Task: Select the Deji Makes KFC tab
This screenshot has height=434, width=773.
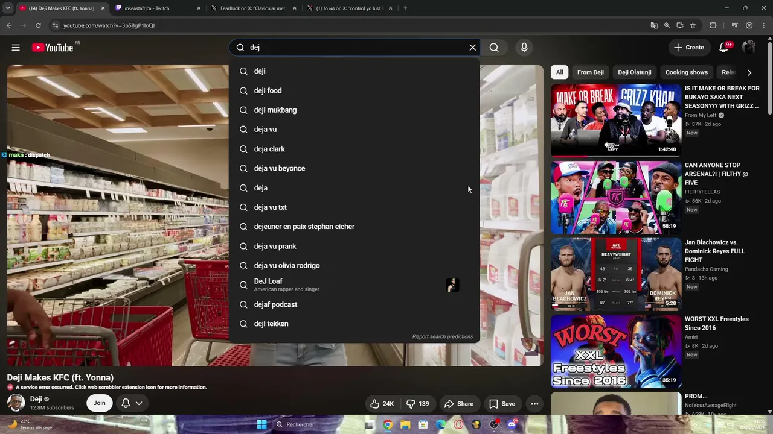Action: 62,8
